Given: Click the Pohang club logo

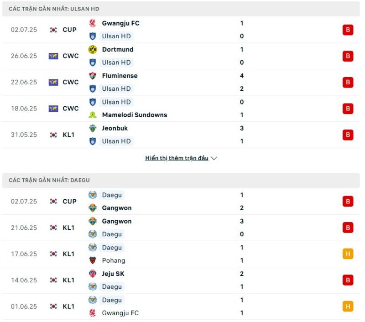Looking at the screenshot, I should coord(94,261).
